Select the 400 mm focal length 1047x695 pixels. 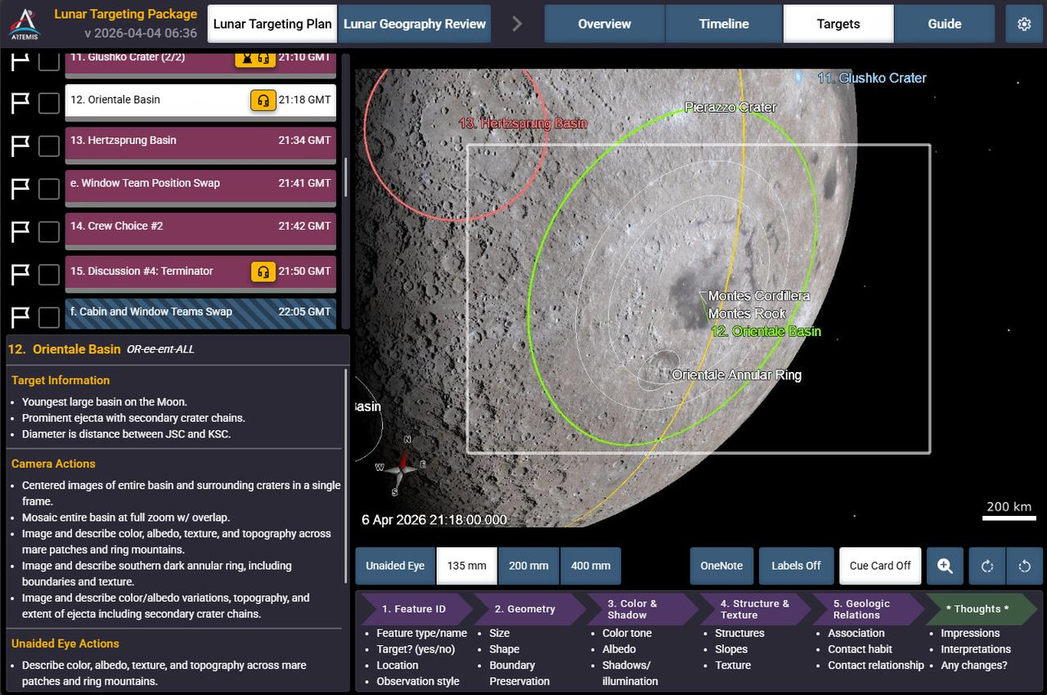click(x=591, y=566)
